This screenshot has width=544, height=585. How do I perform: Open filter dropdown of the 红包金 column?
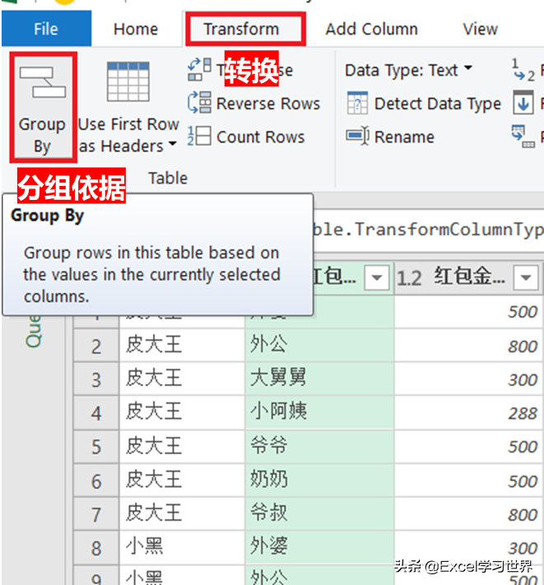526,277
